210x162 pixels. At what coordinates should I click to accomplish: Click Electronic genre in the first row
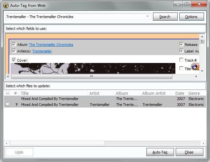coord(196,99)
